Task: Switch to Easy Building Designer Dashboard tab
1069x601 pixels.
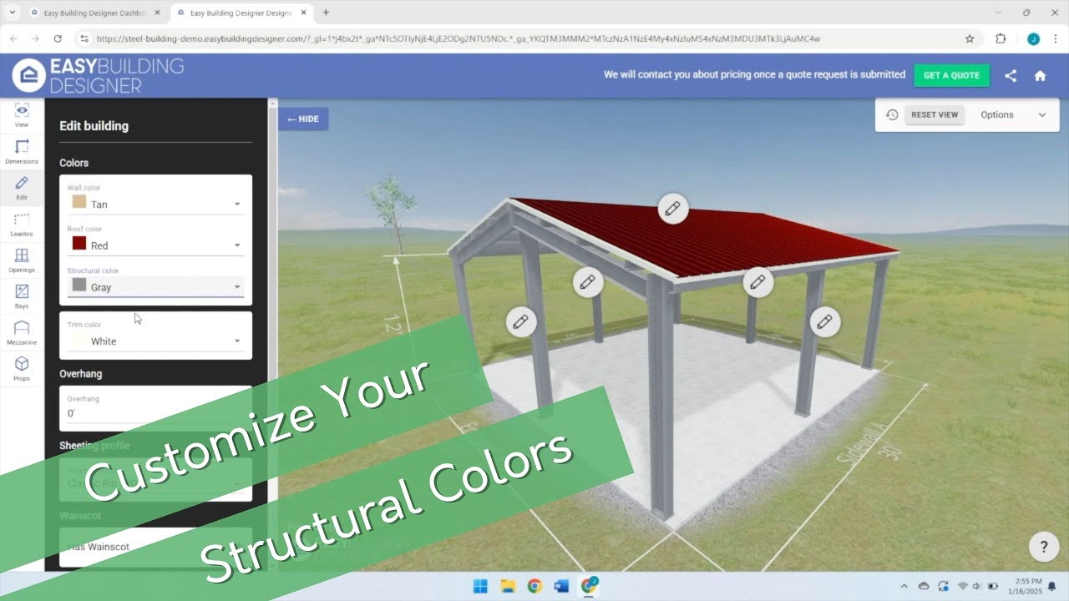Action: coord(94,13)
